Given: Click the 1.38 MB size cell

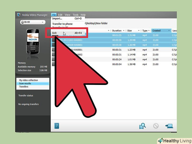Looking at the screenshot, I should tap(132, 64).
